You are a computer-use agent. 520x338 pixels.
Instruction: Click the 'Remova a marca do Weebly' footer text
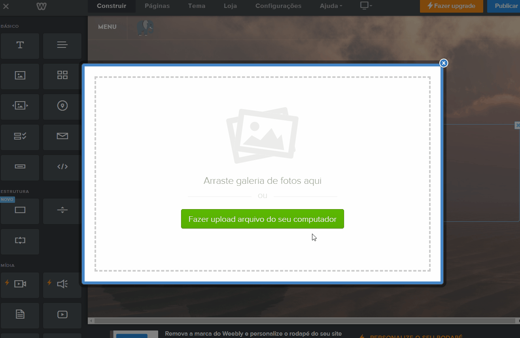pyautogui.click(x=253, y=334)
